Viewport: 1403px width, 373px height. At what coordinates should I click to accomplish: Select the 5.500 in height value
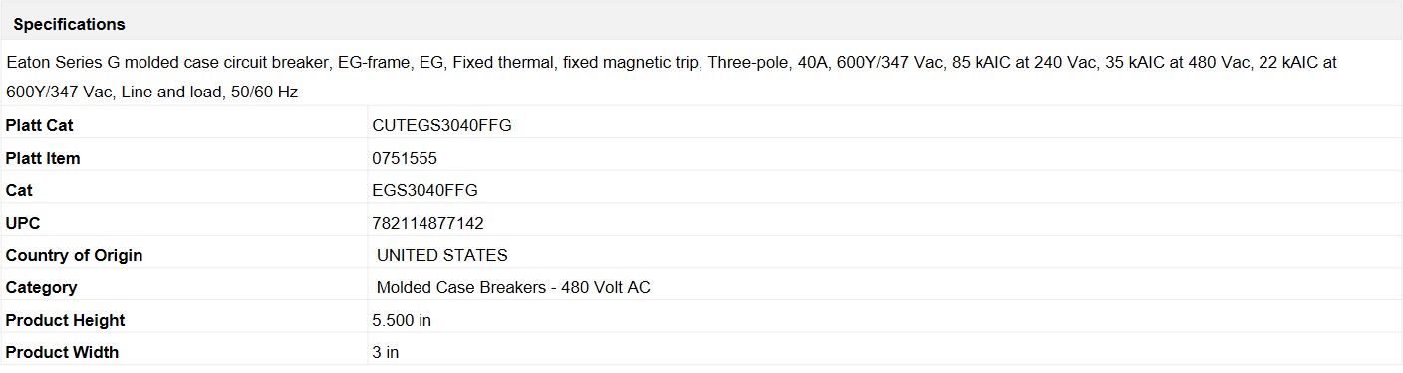[x=402, y=320]
